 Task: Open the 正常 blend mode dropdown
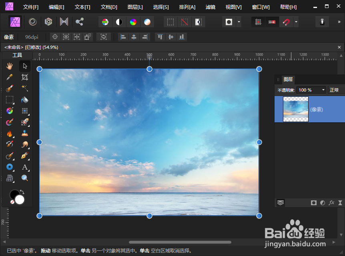coord(336,90)
